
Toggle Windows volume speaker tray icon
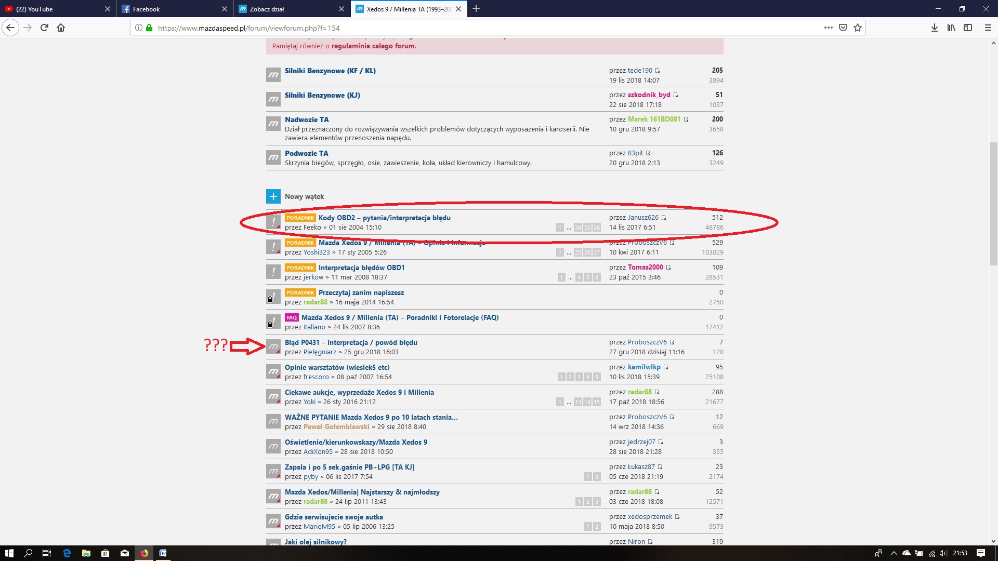pos(943,553)
